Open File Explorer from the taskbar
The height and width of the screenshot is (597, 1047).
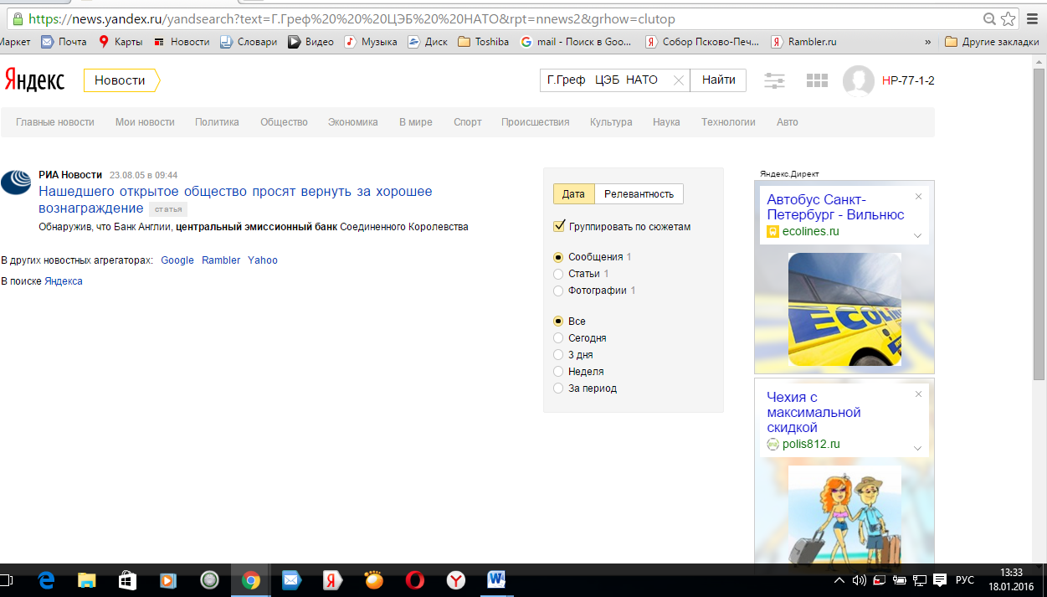click(86, 579)
